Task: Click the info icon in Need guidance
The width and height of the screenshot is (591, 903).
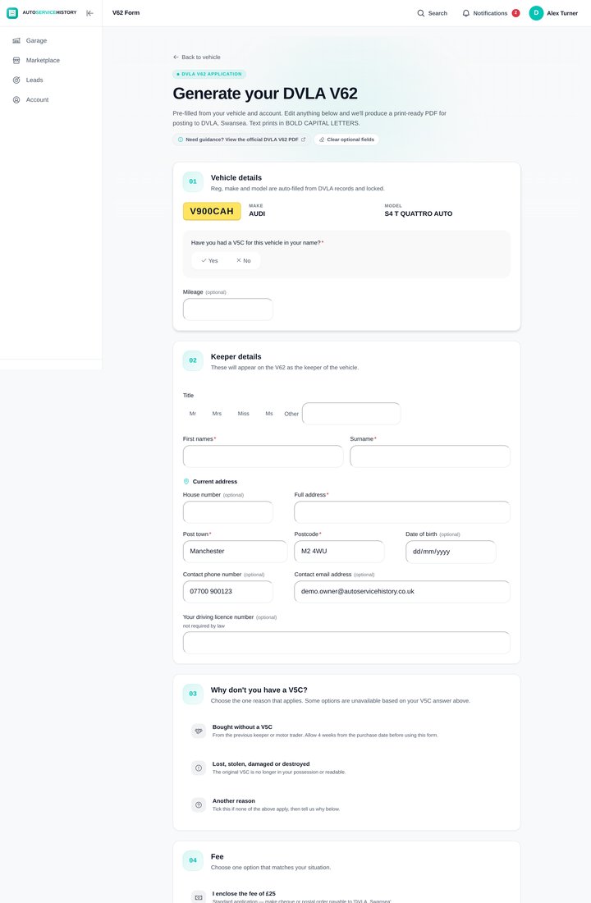Action: click(181, 140)
